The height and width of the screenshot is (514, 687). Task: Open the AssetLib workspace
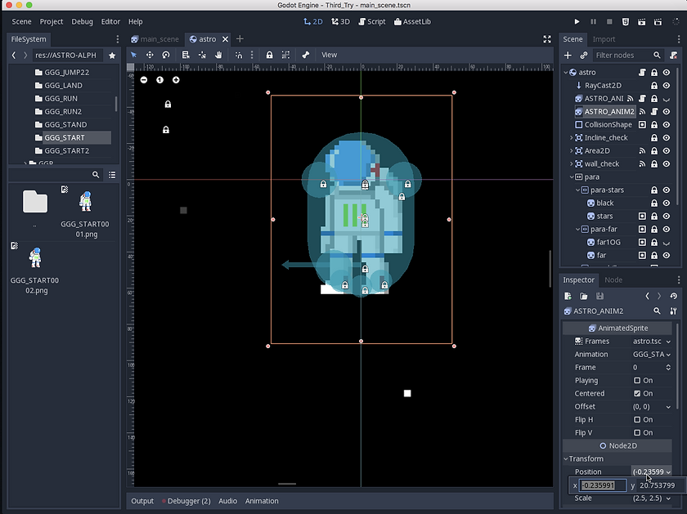click(x=412, y=21)
